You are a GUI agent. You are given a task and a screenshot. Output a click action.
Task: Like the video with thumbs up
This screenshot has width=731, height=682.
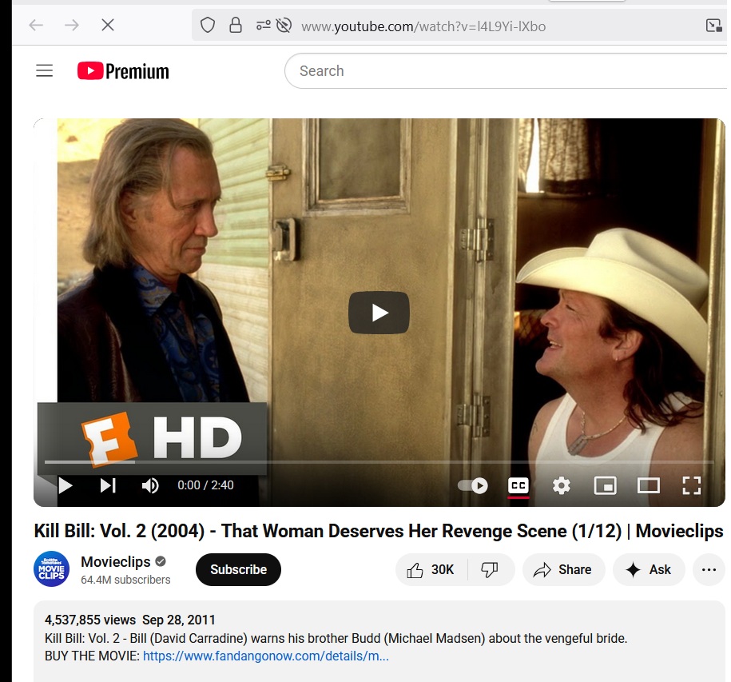tap(431, 569)
